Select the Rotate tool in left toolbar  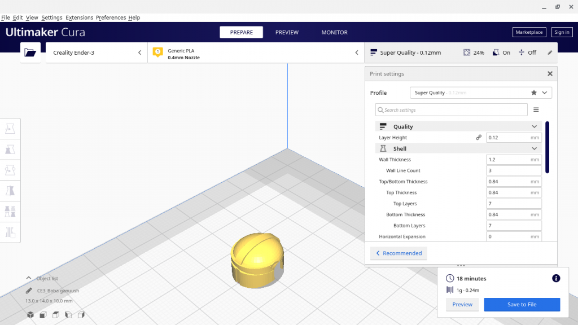(x=10, y=170)
